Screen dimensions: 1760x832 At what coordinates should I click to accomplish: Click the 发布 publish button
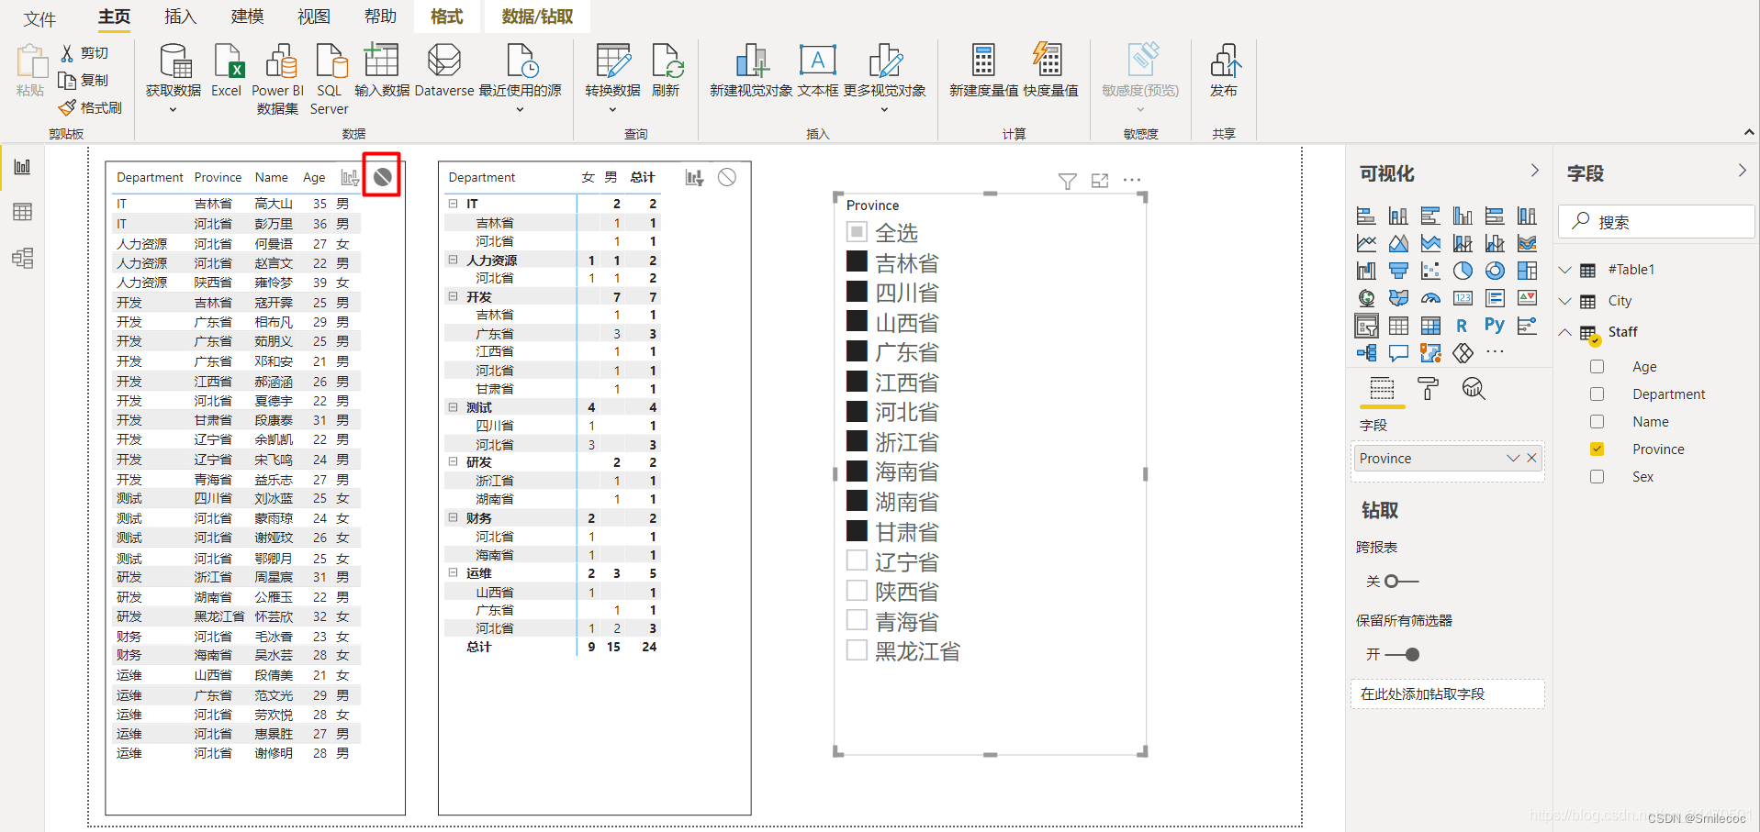1224,71
